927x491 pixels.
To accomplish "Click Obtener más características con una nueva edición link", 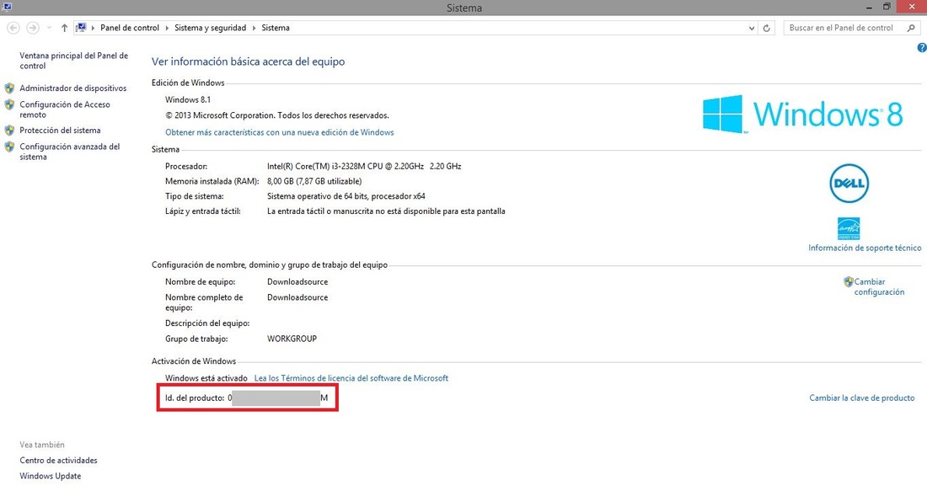I will click(x=280, y=132).
